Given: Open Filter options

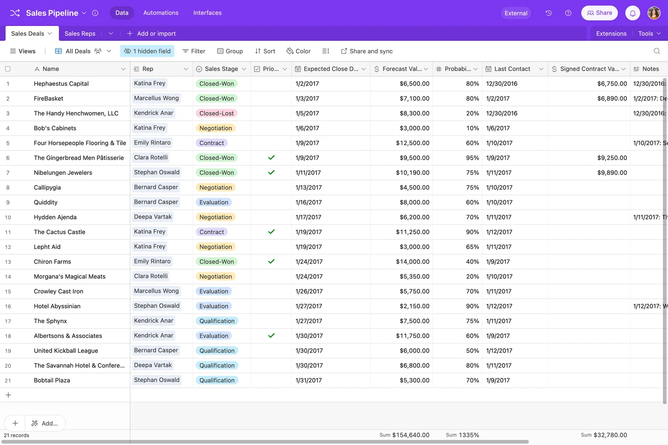Looking at the screenshot, I should [194, 51].
